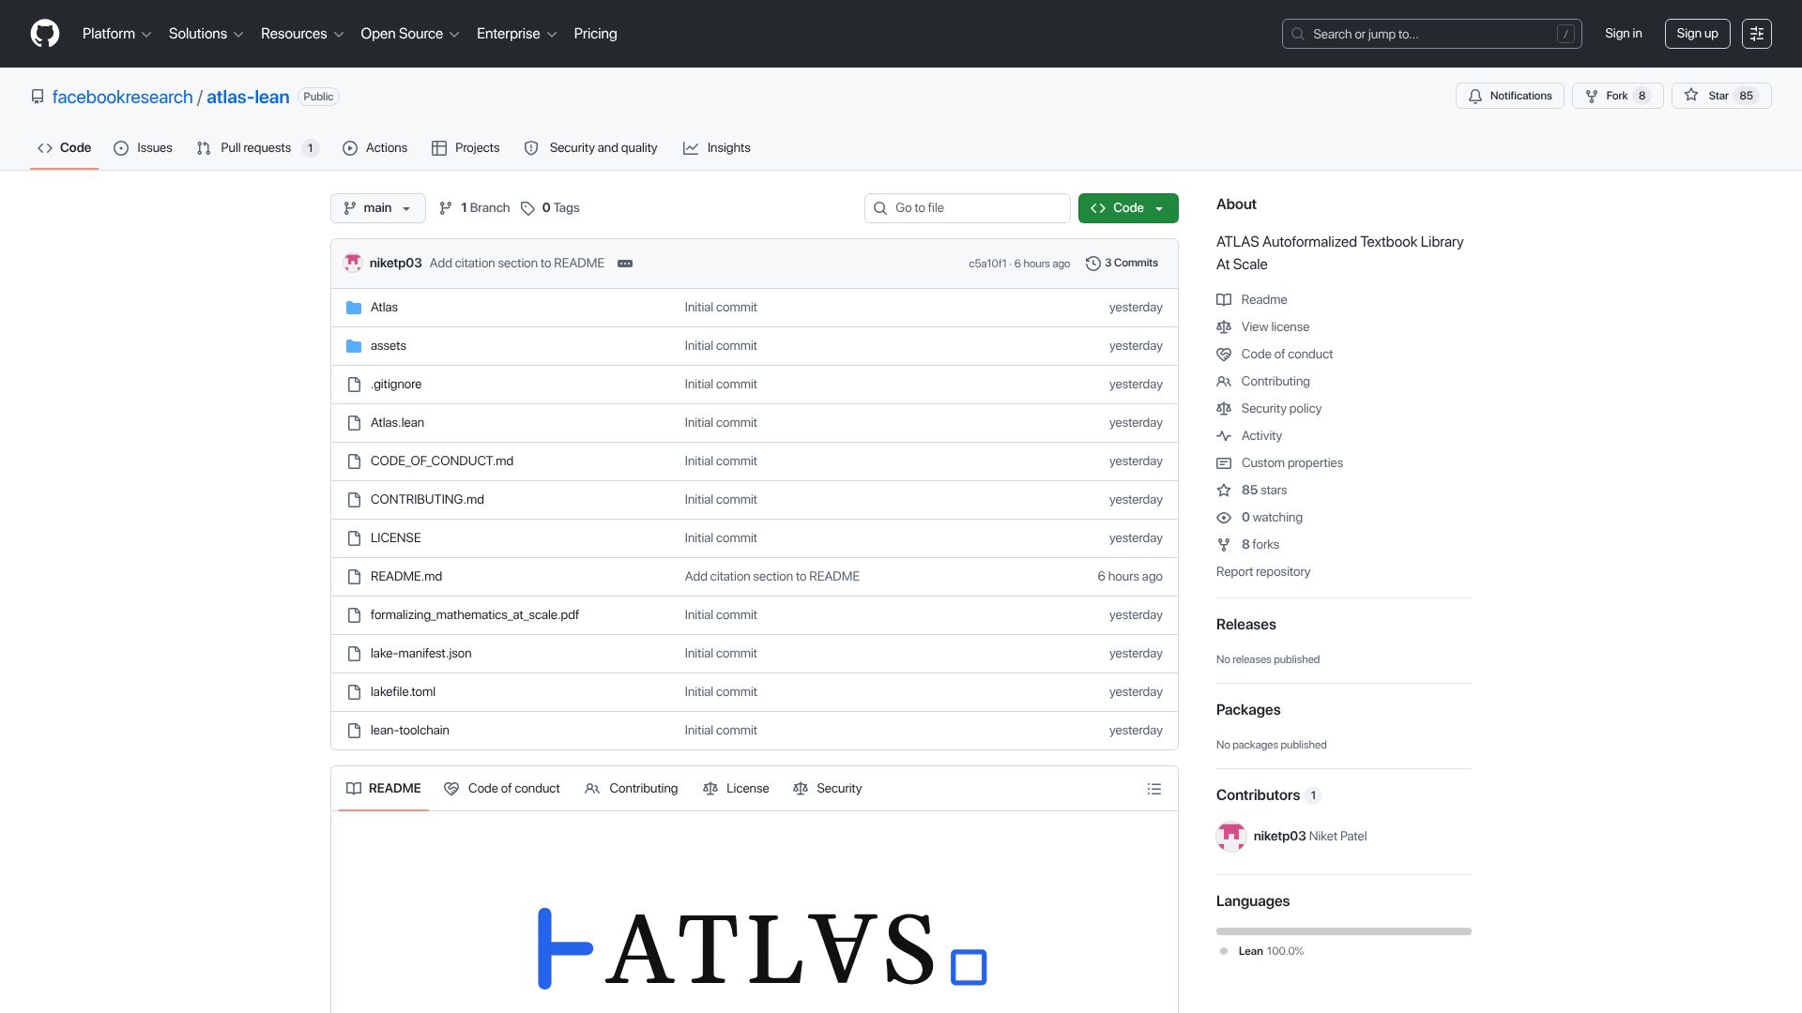Image resolution: width=1802 pixels, height=1013 pixels.
Task: Open the header appearance settings icon
Action: tap(1757, 34)
